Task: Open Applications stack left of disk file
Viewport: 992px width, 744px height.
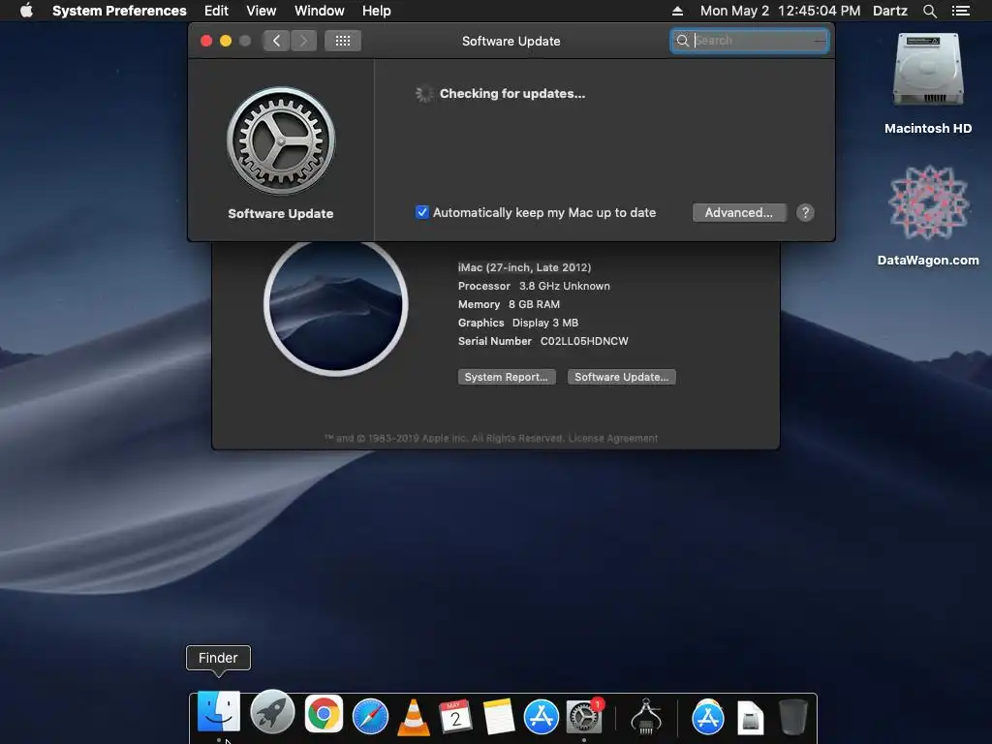Action: (707, 717)
